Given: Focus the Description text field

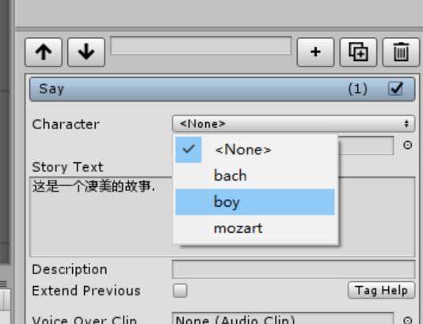Looking at the screenshot, I should pos(294,269).
